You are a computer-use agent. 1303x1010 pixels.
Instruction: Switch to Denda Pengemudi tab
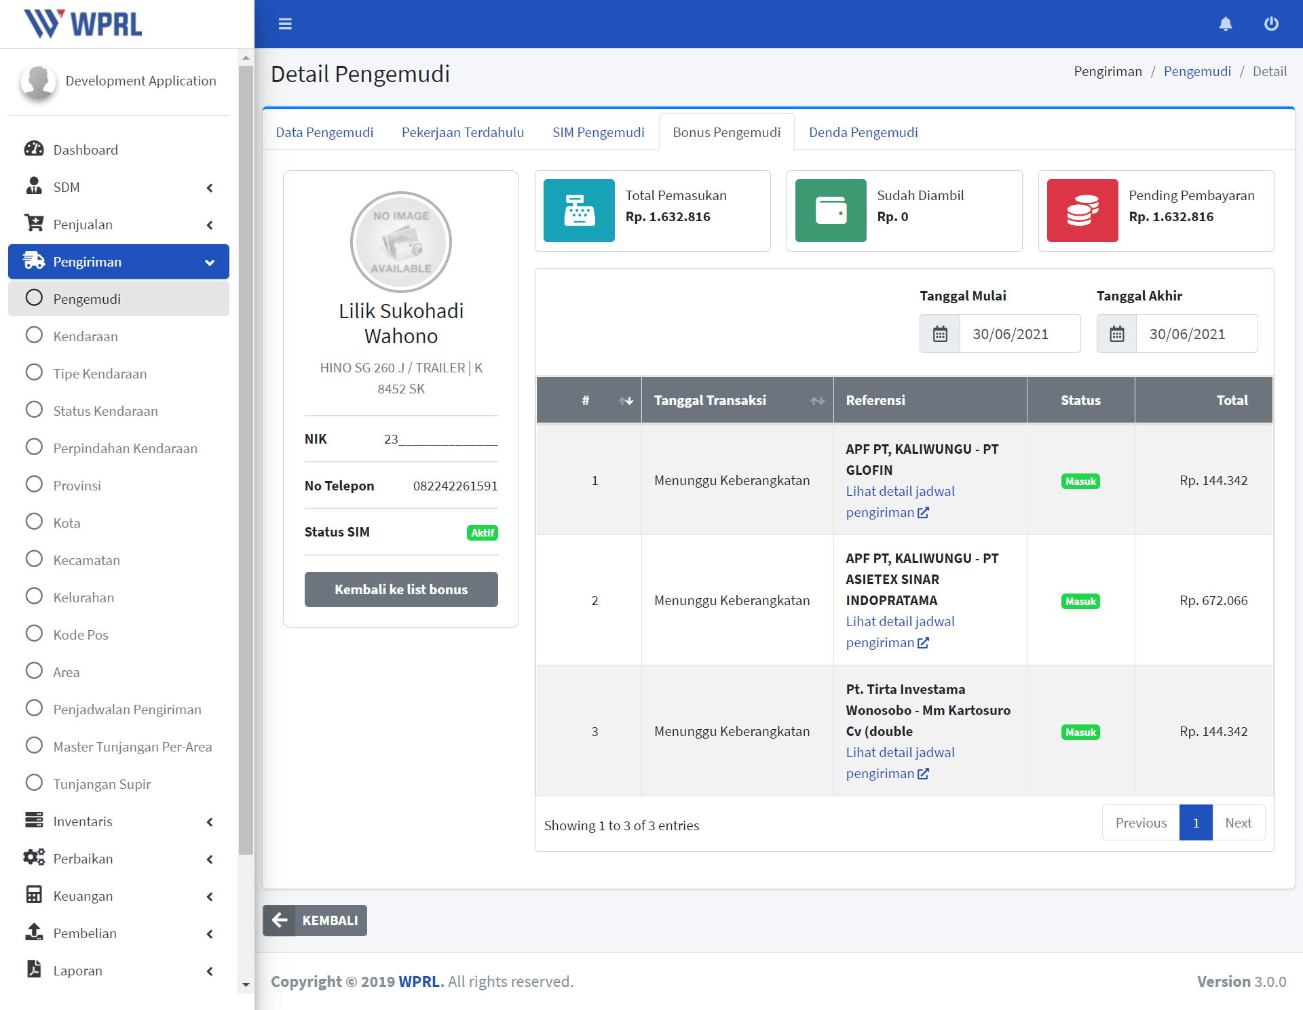coord(863,132)
